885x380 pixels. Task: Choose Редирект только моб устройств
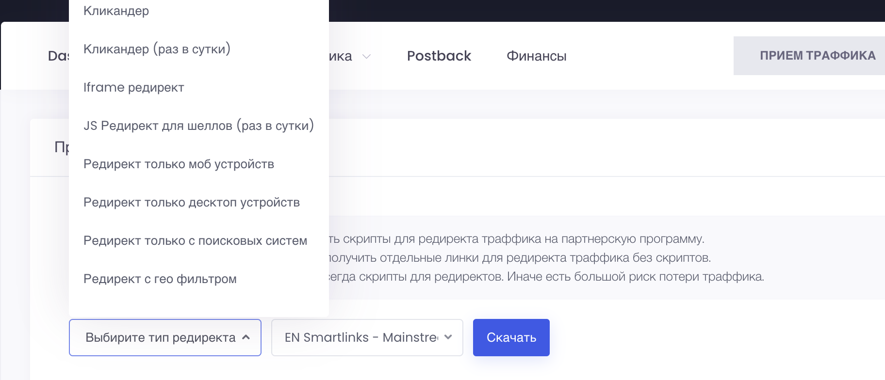click(x=179, y=164)
